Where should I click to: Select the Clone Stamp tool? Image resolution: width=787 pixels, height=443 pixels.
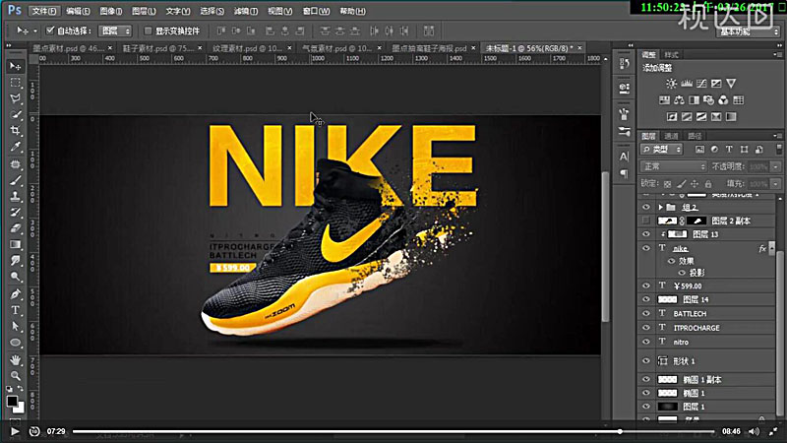pos(16,196)
